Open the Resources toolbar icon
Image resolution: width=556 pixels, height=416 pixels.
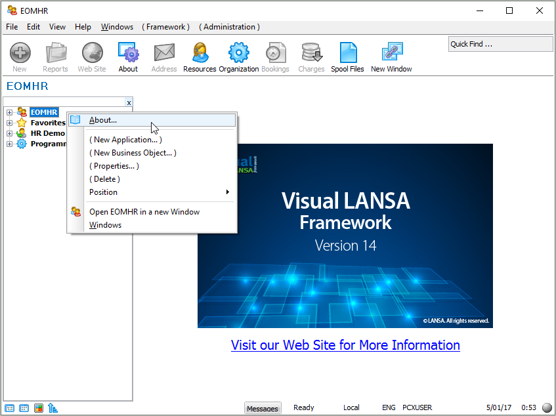[200, 52]
